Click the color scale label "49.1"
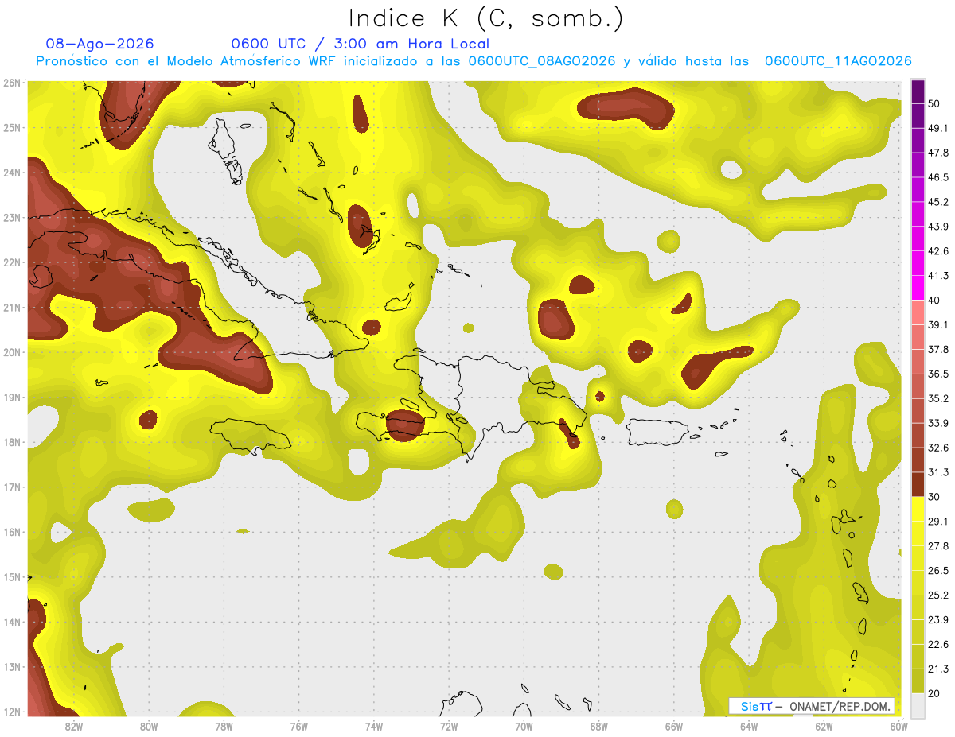Viewport: 955px width, 737px height. point(938,128)
